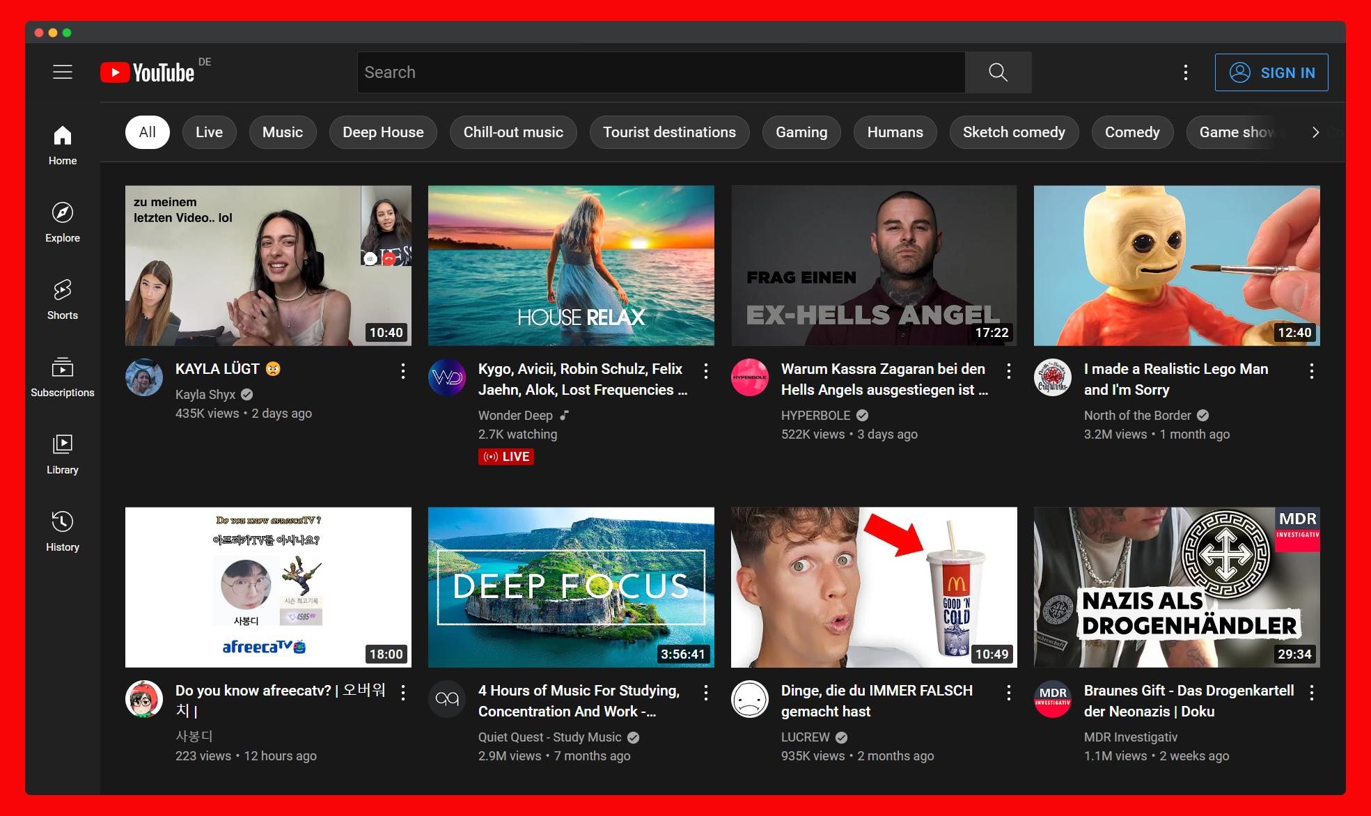Click the YouTube logo

(x=148, y=72)
